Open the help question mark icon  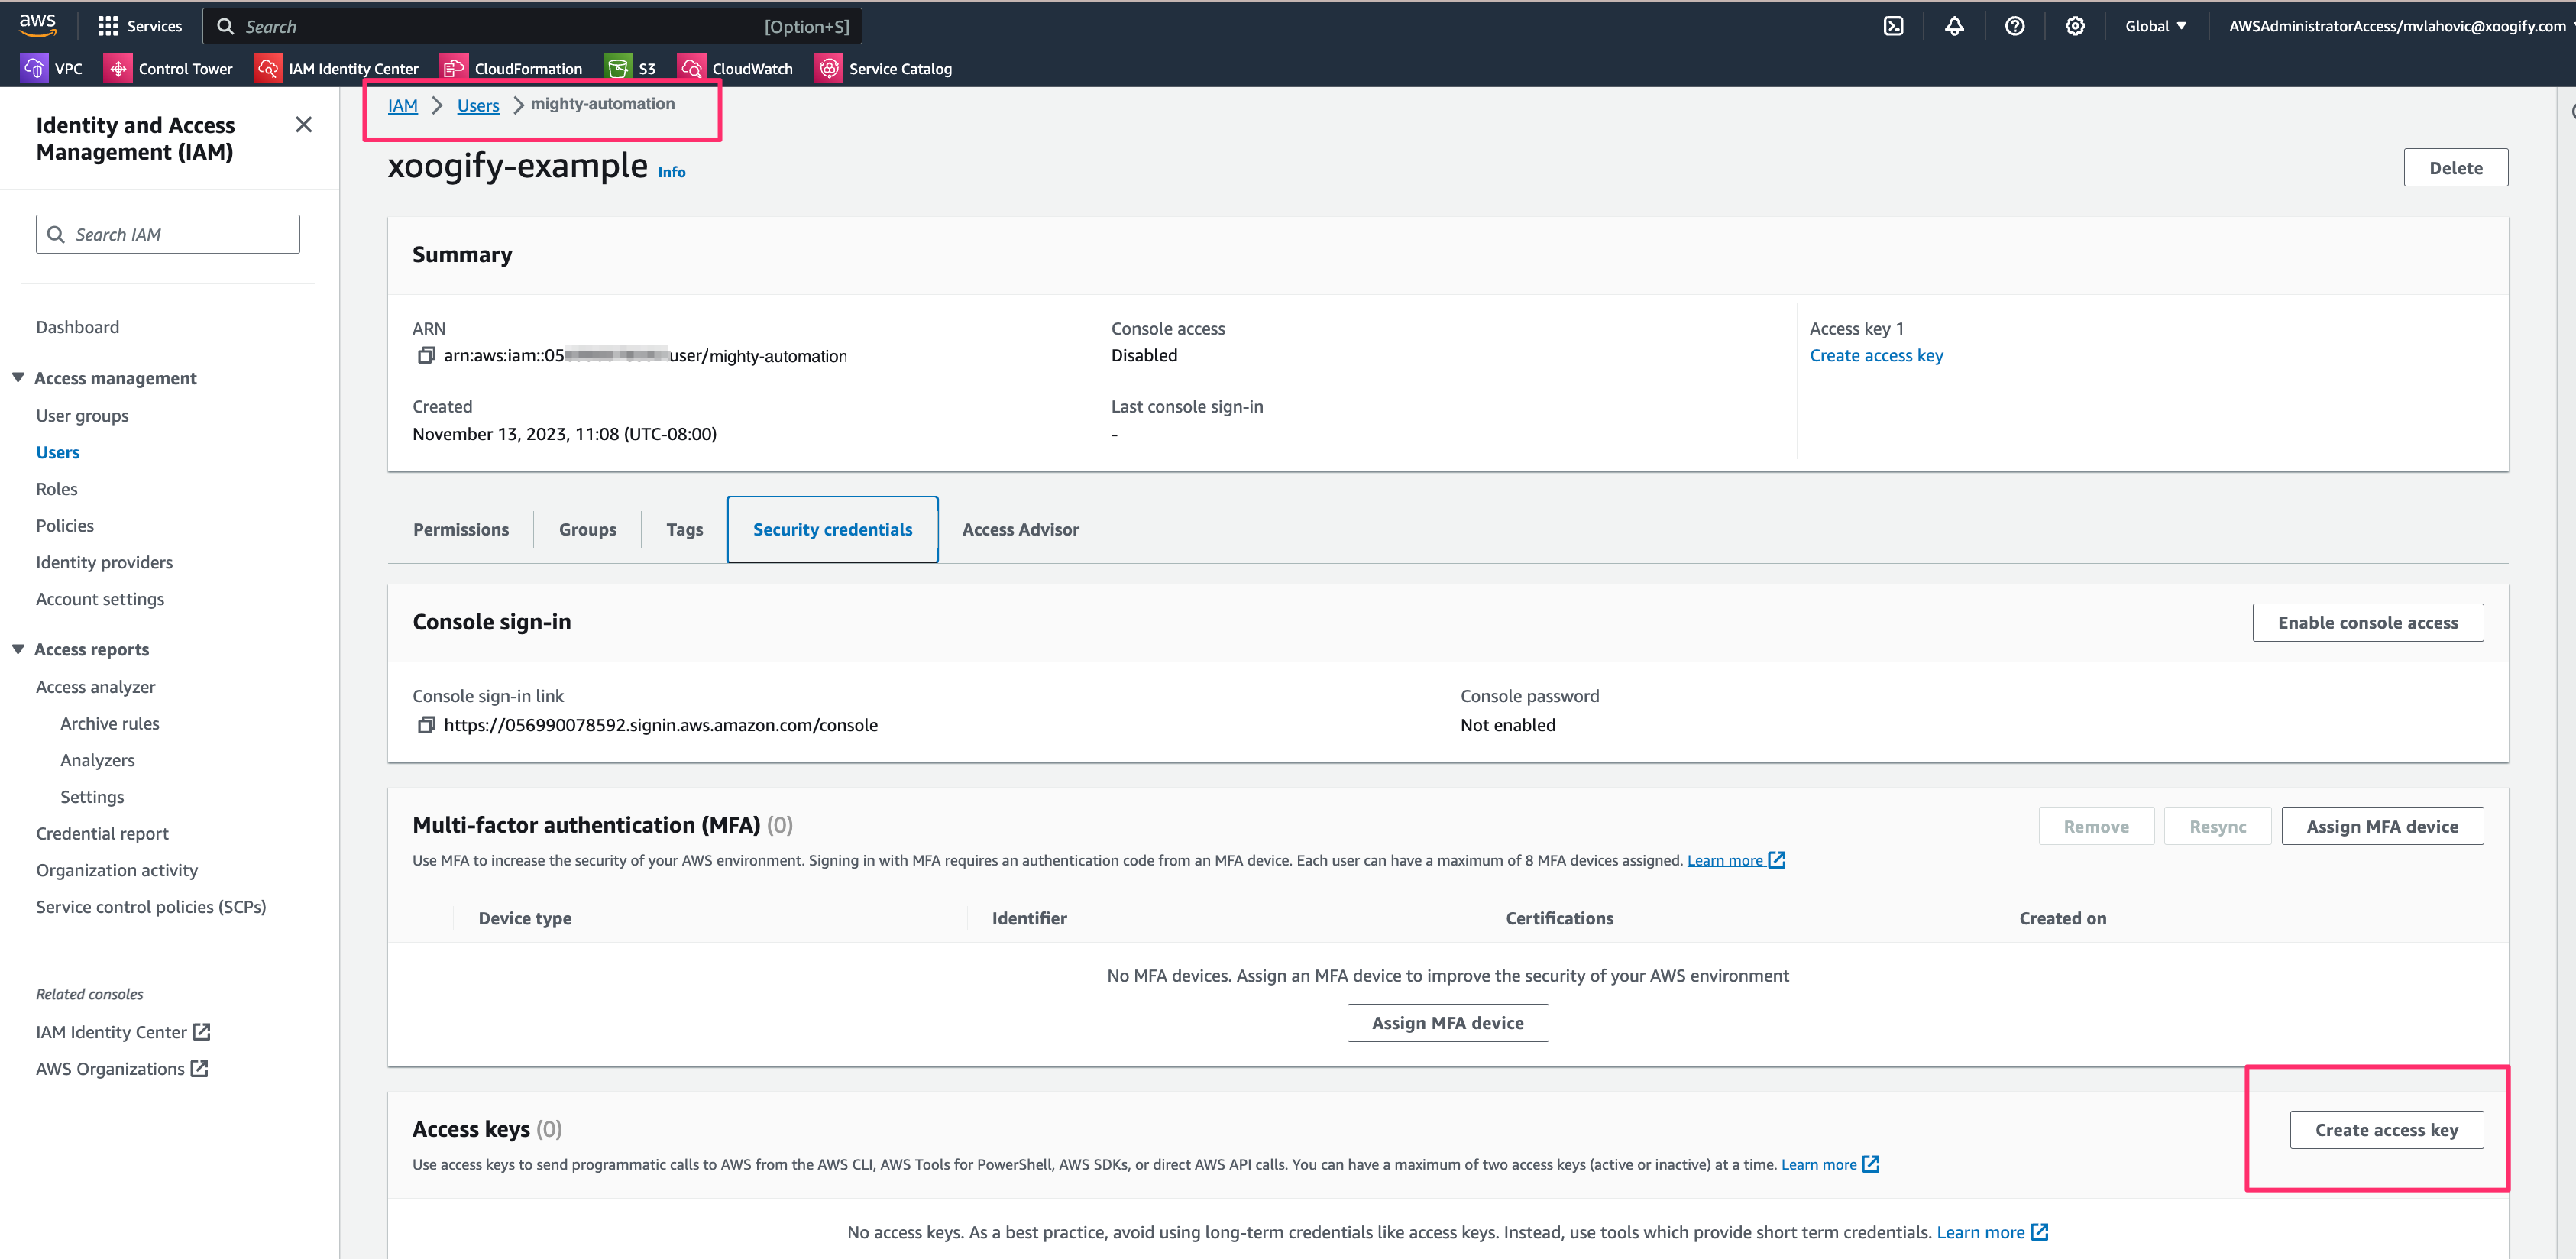(2015, 25)
